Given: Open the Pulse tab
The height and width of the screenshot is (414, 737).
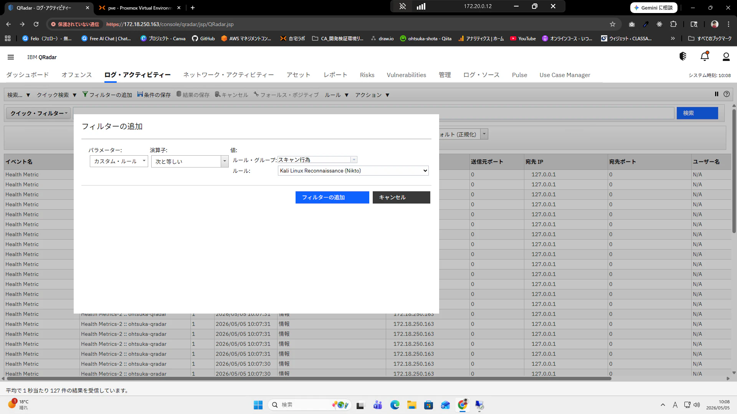Looking at the screenshot, I should tap(519, 75).
